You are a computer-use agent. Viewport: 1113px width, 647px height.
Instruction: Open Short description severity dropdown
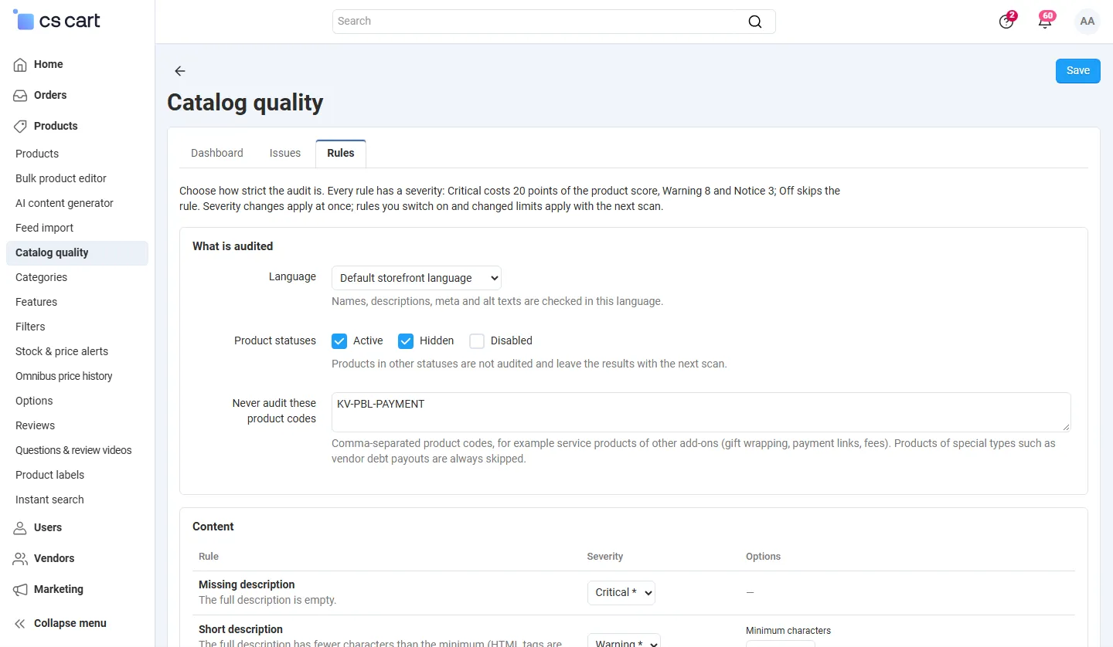pos(624,640)
